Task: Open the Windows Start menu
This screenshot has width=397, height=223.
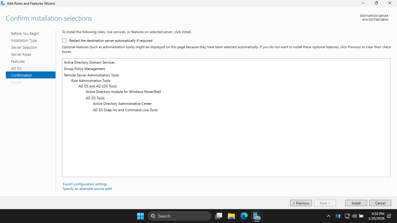Action: click(140, 216)
